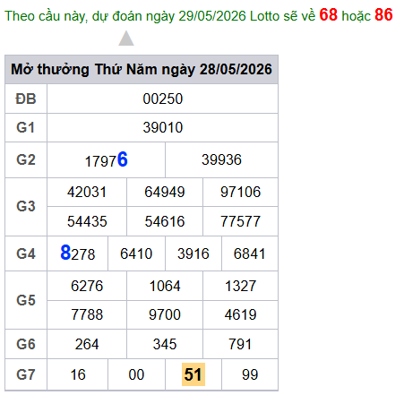Click the gray up-arrow triangle above table
This screenshot has height=395, width=404.
click(x=126, y=39)
